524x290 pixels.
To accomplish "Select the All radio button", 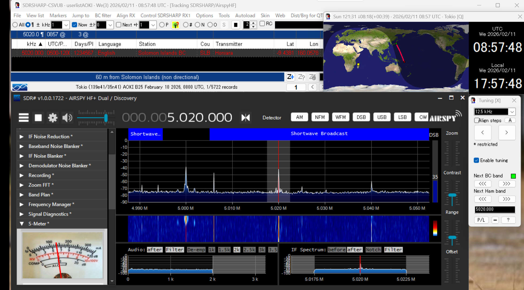I will click(x=15, y=25).
